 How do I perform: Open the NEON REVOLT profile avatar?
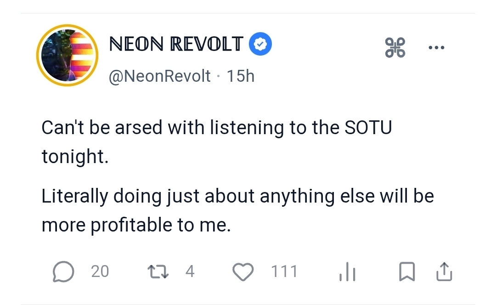pyautogui.click(x=67, y=56)
